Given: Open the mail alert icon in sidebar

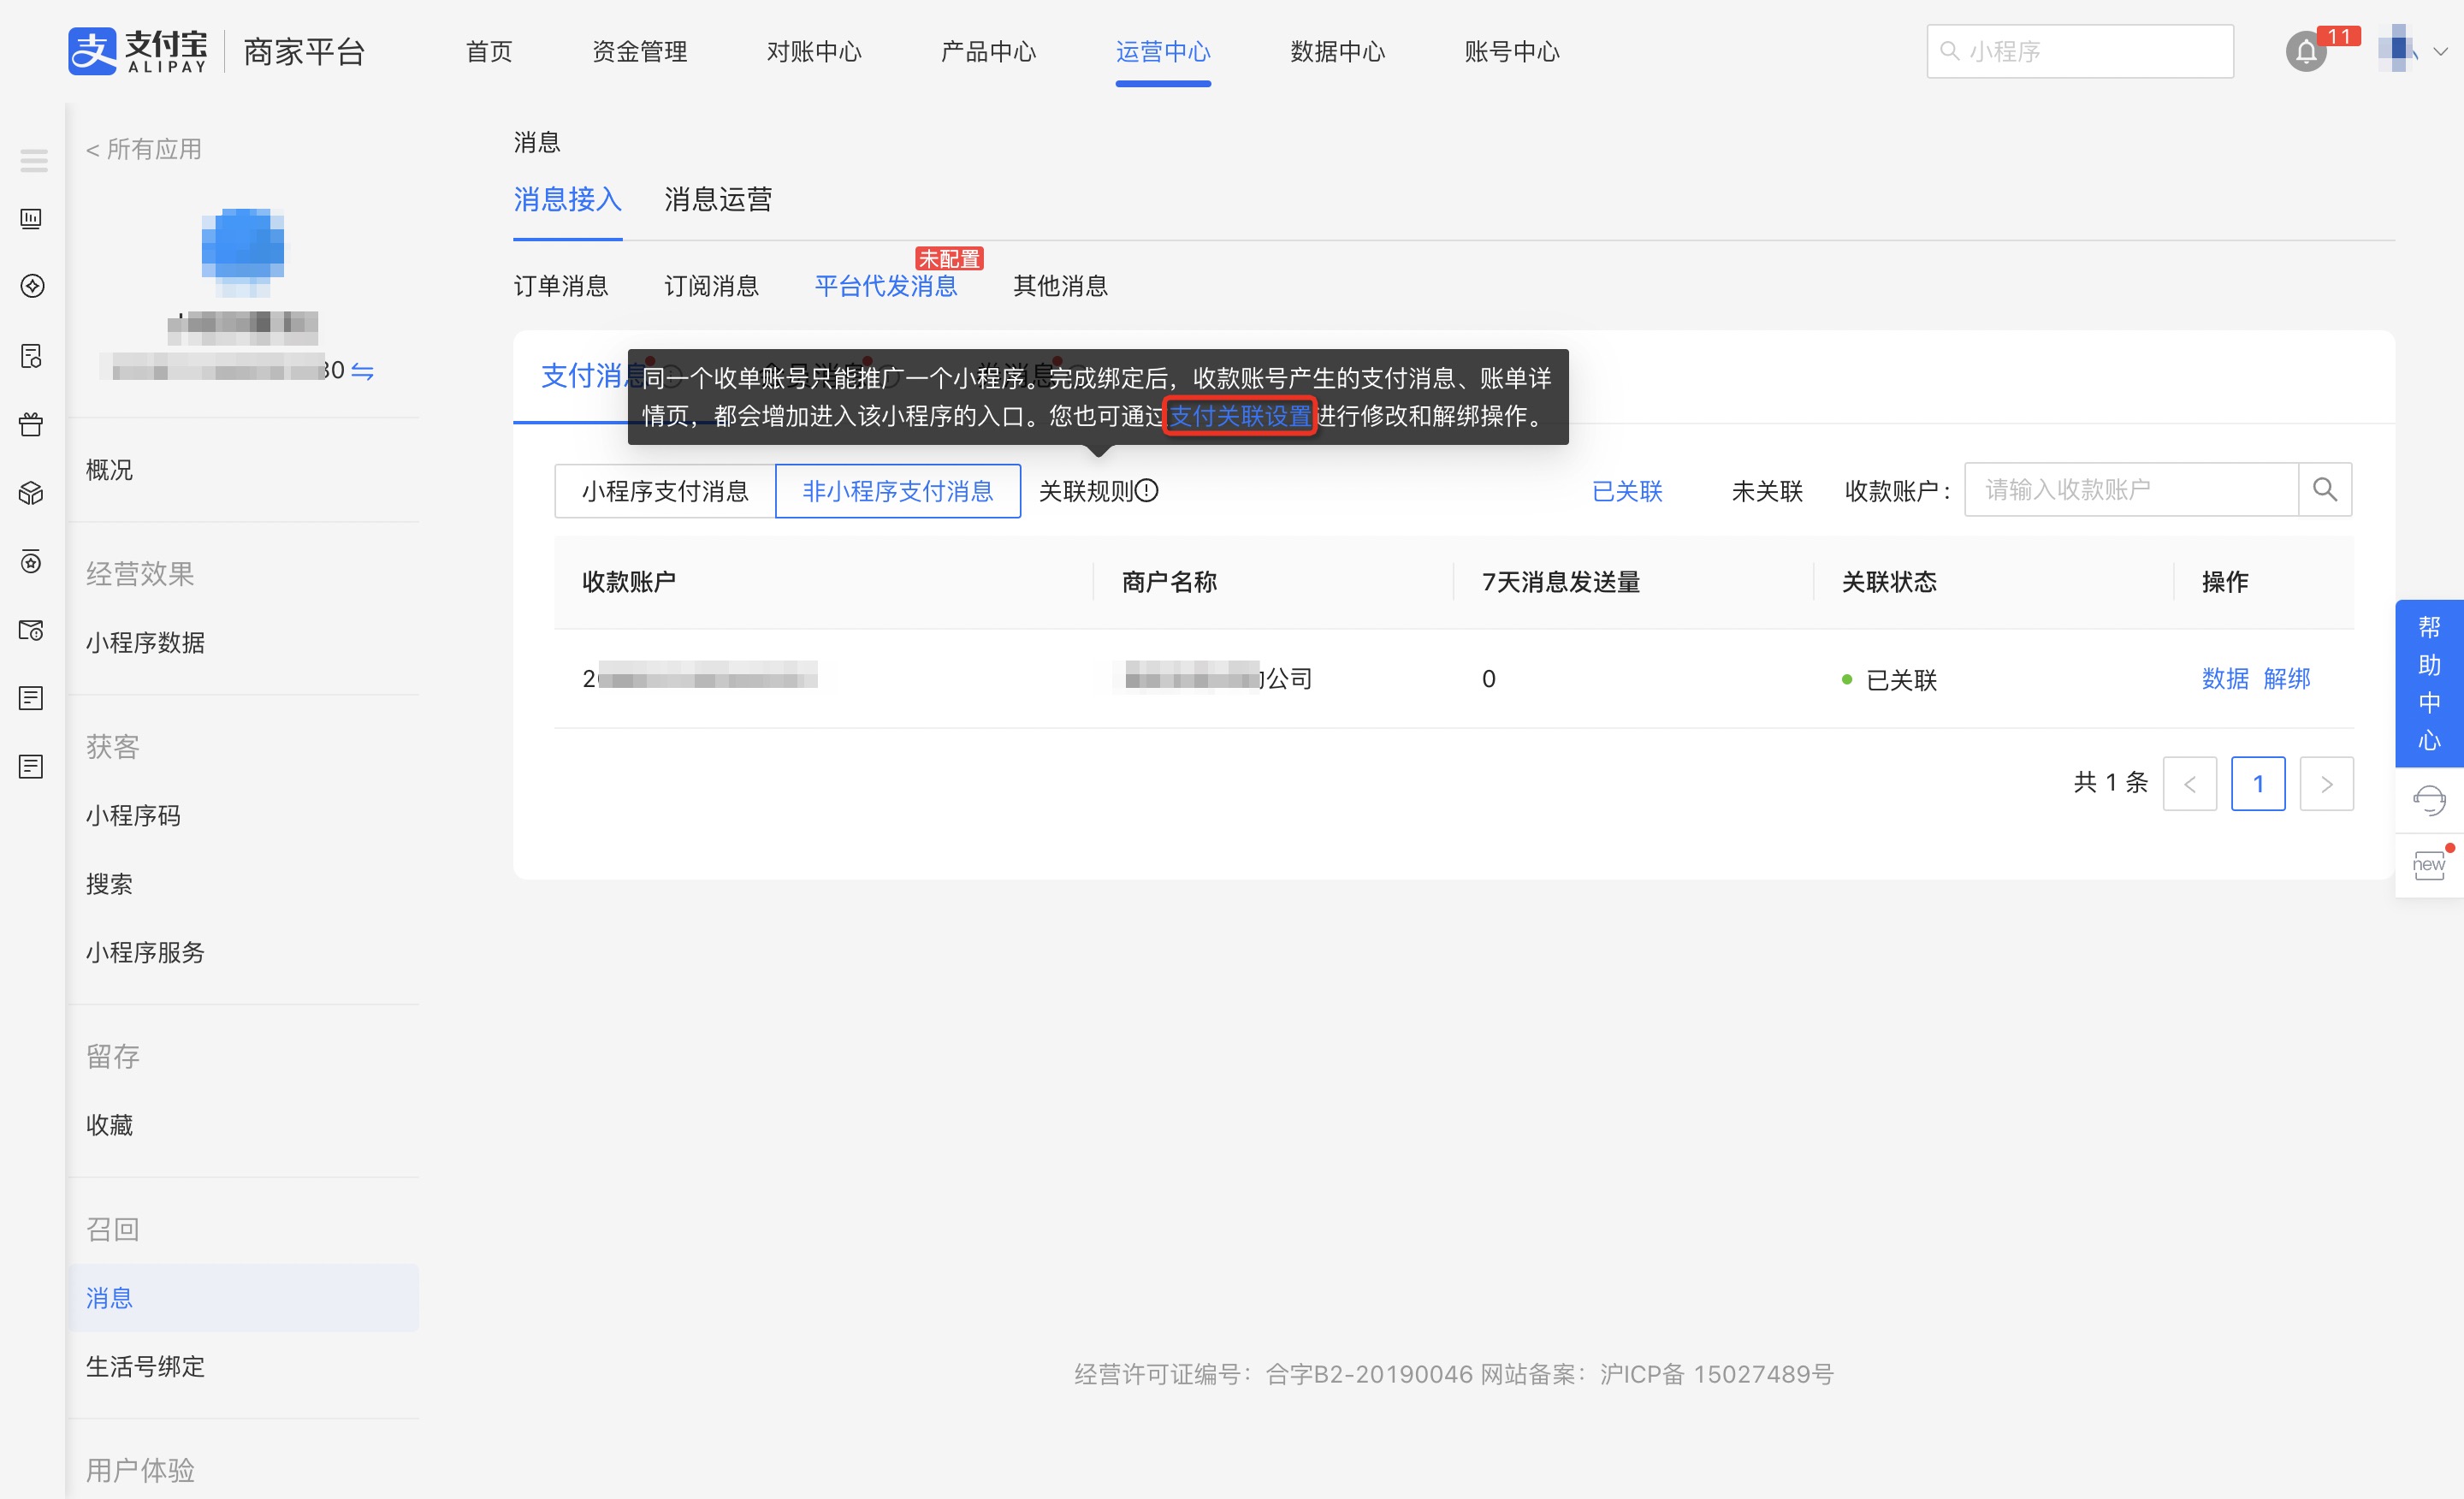Looking at the screenshot, I should click(31, 630).
